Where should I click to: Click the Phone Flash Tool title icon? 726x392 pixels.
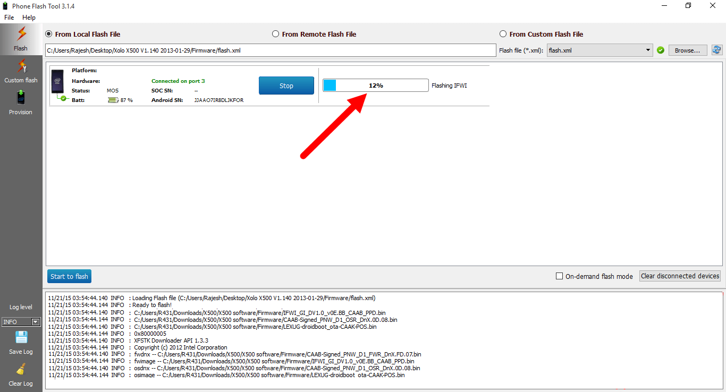[x=6, y=6]
